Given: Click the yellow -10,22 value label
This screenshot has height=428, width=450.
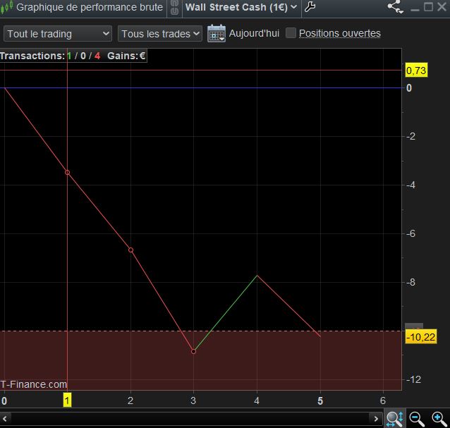Looking at the screenshot, I should (x=420, y=337).
